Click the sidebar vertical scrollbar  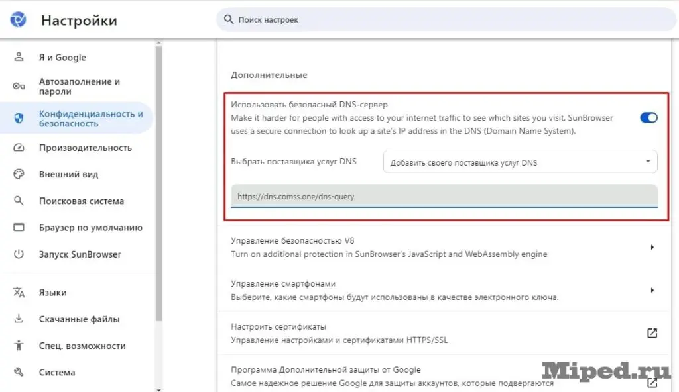coord(158,184)
